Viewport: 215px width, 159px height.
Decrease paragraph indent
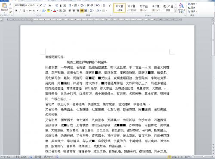pos(88,6)
